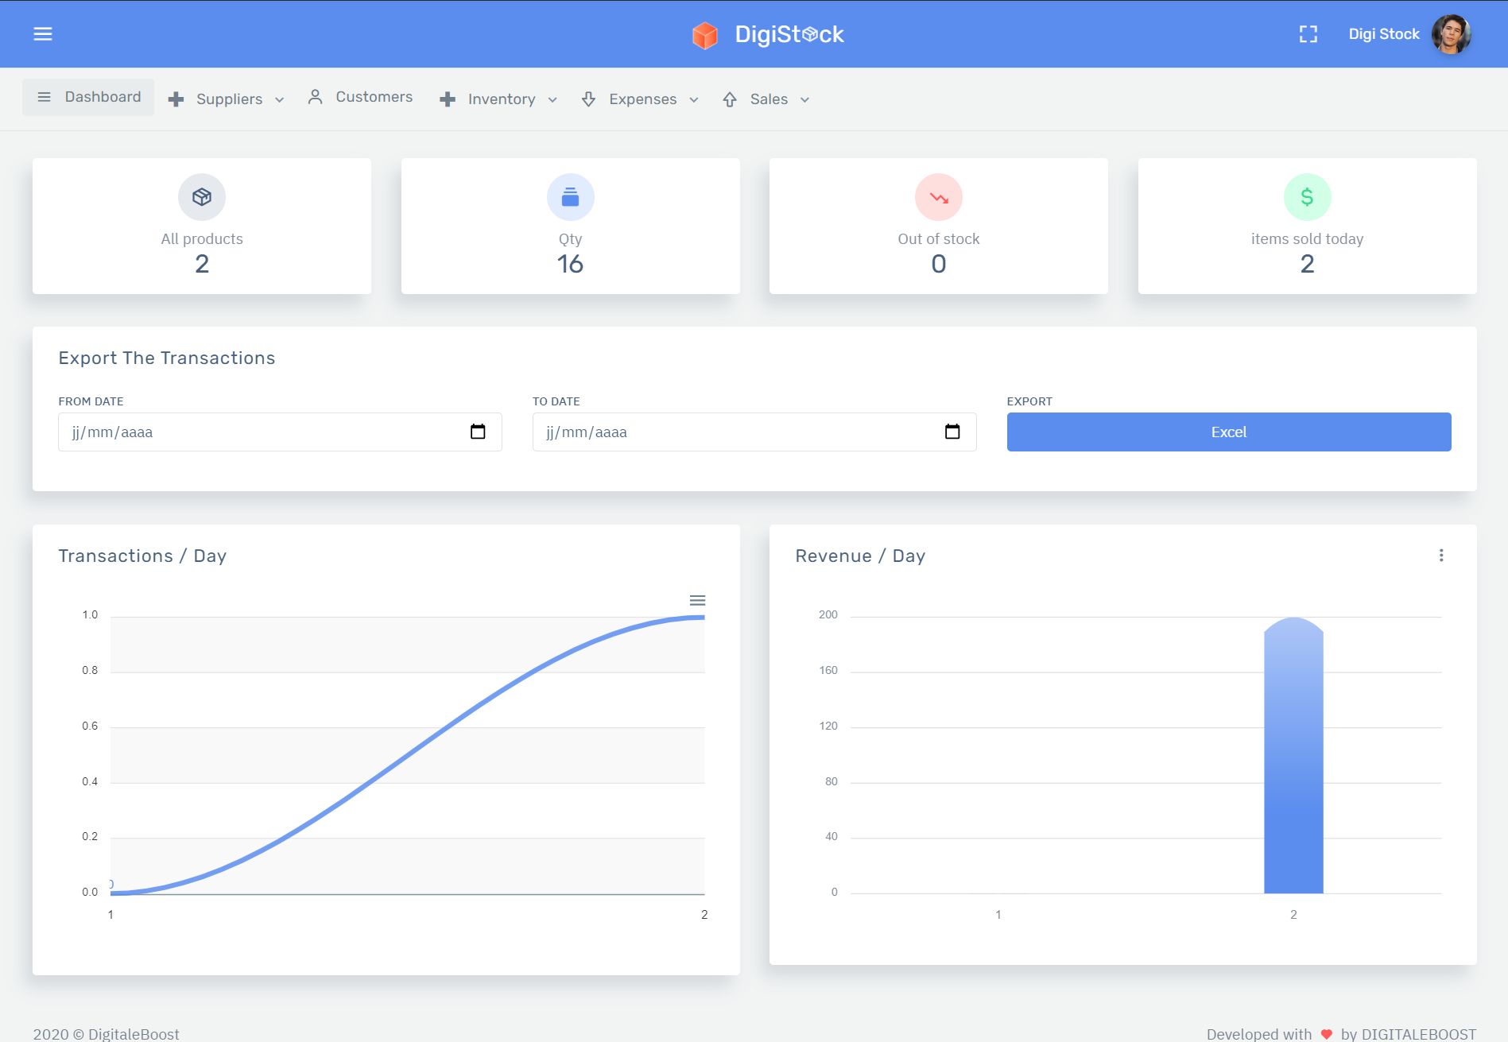Open the Transactions / Day chart menu
The image size is (1508, 1042).
tap(697, 600)
